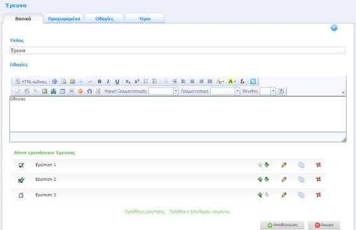Apply subscript formatting
Screen dimensions: 356x230
coord(128,81)
